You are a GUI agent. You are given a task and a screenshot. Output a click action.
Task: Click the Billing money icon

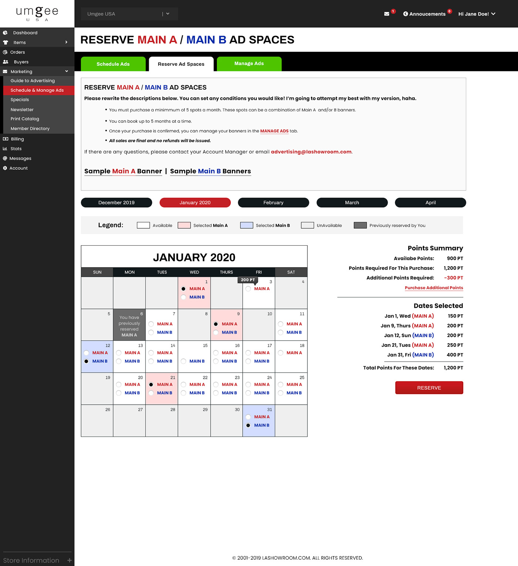(6, 139)
